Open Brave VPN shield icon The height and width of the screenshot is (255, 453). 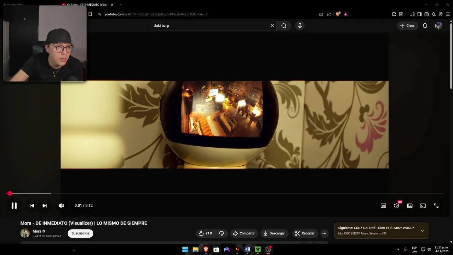(x=441, y=14)
